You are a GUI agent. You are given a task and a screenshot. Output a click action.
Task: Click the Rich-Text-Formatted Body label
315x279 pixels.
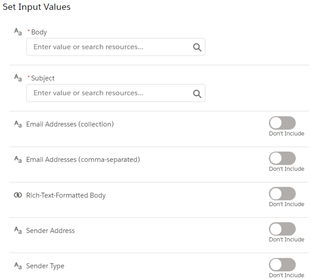[66, 195]
